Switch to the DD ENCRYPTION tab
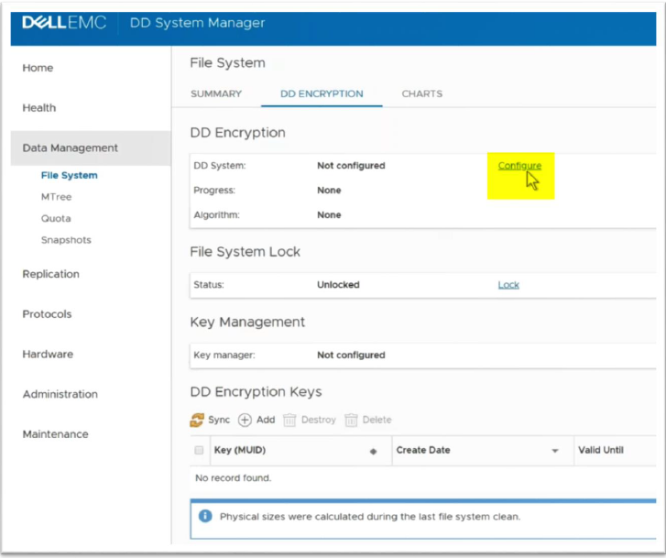Image resolution: width=666 pixels, height=558 pixels. pyautogui.click(x=322, y=94)
